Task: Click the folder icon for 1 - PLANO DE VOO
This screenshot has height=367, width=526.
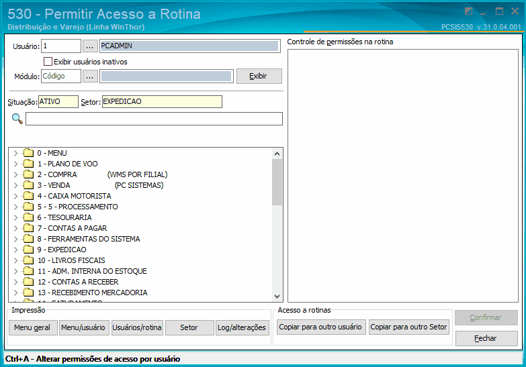Action: [x=28, y=164]
